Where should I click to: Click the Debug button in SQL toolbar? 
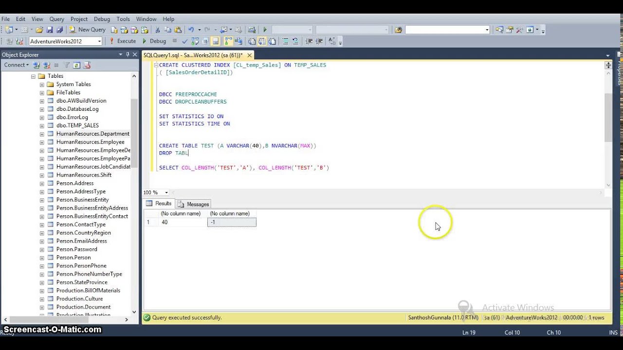[155, 41]
